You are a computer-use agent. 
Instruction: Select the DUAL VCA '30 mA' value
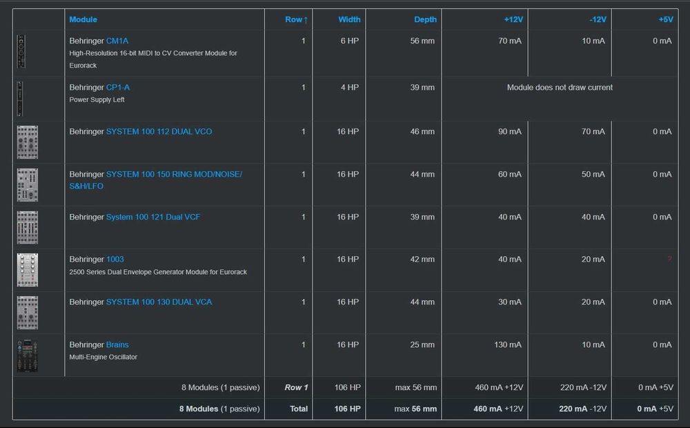click(510, 302)
